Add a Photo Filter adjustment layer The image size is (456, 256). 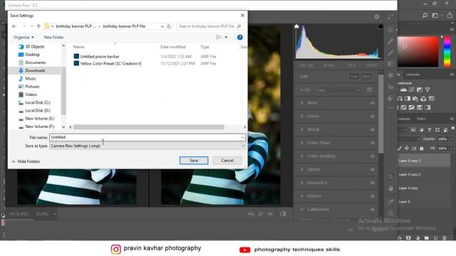point(415,99)
